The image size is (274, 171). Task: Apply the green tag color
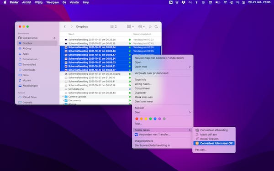150,119
